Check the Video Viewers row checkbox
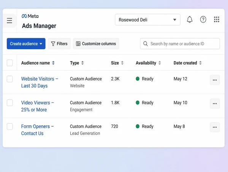 click(10, 103)
